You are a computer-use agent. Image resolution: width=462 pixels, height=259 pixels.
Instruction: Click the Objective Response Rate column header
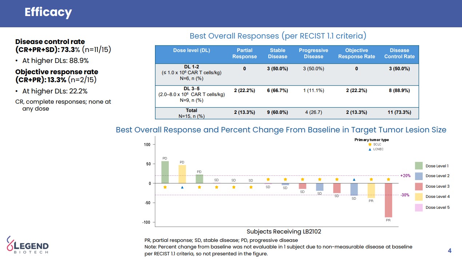(356, 53)
